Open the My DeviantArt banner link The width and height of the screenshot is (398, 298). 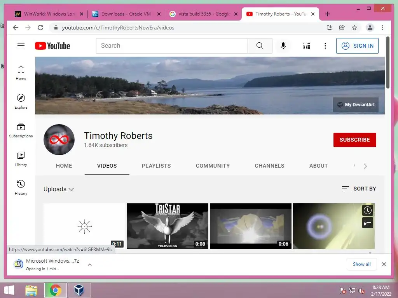tap(356, 105)
